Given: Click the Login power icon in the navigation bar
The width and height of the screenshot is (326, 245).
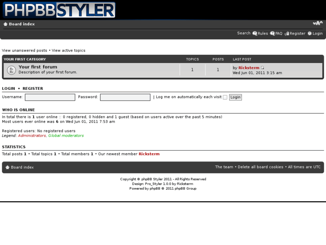Looking at the screenshot, I should pyautogui.click(x=309, y=33).
